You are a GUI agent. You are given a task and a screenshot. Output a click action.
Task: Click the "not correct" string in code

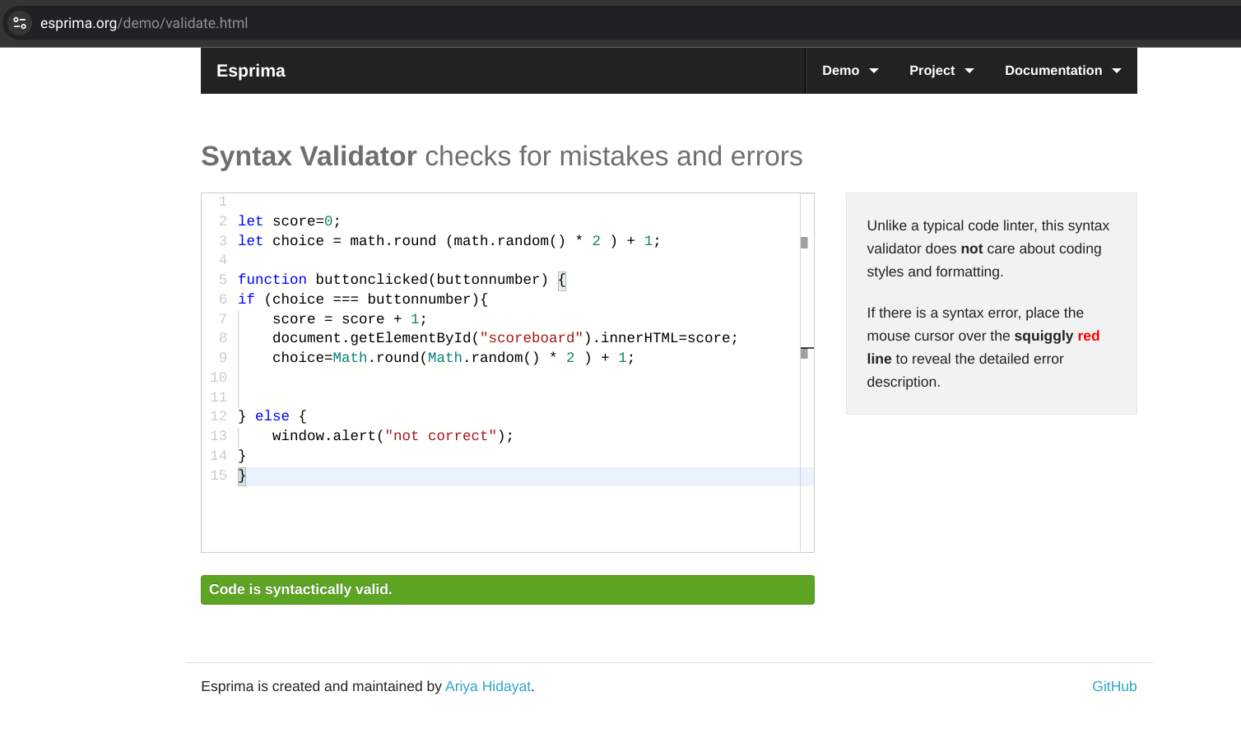click(x=440, y=436)
